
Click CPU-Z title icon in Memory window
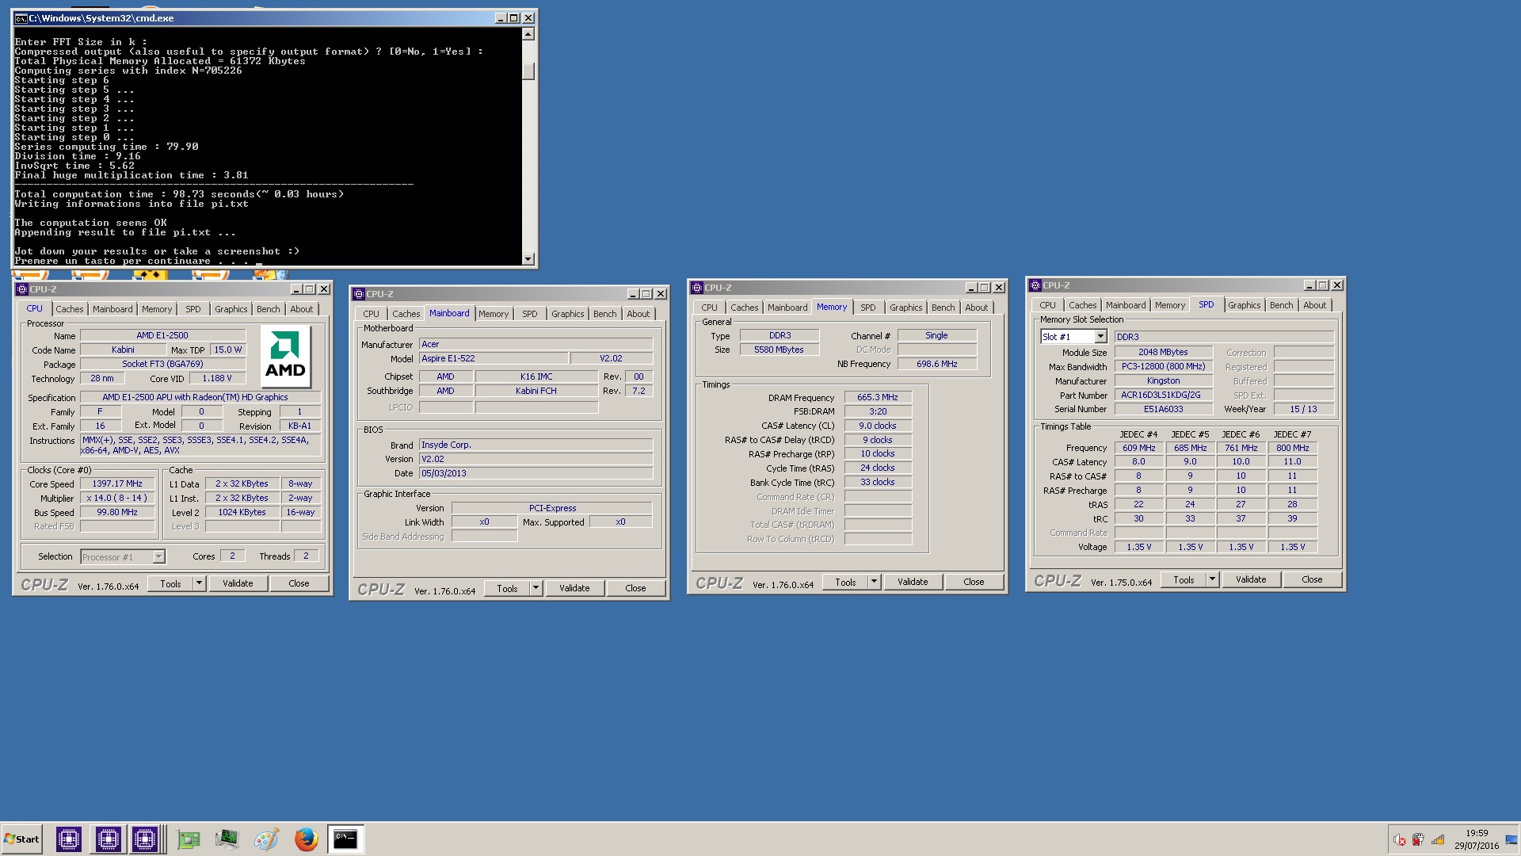pyautogui.click(x=697, y=288)
